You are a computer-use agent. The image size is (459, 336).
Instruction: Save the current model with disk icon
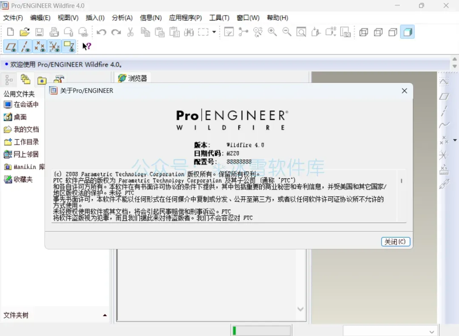(39, 32)
